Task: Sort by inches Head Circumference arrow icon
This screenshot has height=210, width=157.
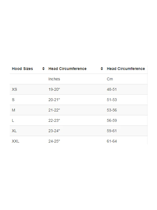Action: coord(102,69)
